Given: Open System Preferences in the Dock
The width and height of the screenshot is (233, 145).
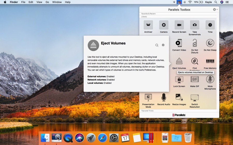Looking at the screenshot, I should pos(114,138).
